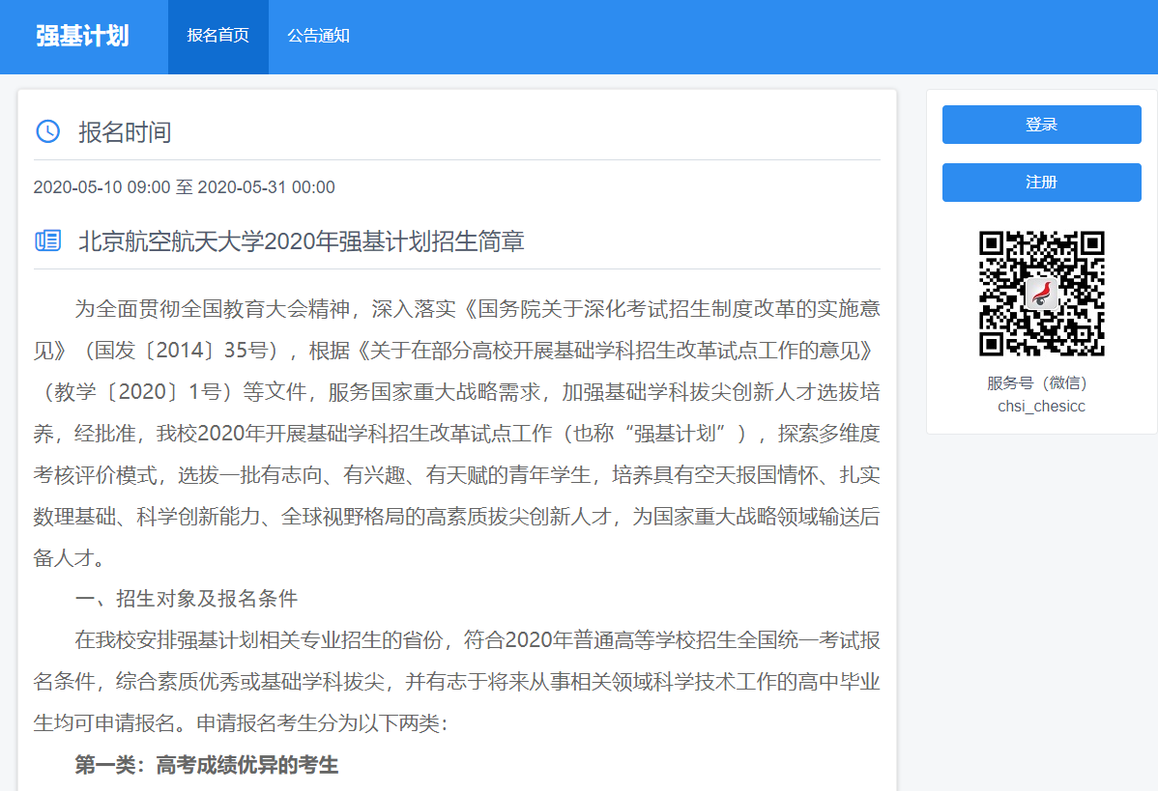Image resolution: width=1158 pixels, height=791 pixels.
Task: Click the 服务号（微信） caption
Action: coord(1037,383)
